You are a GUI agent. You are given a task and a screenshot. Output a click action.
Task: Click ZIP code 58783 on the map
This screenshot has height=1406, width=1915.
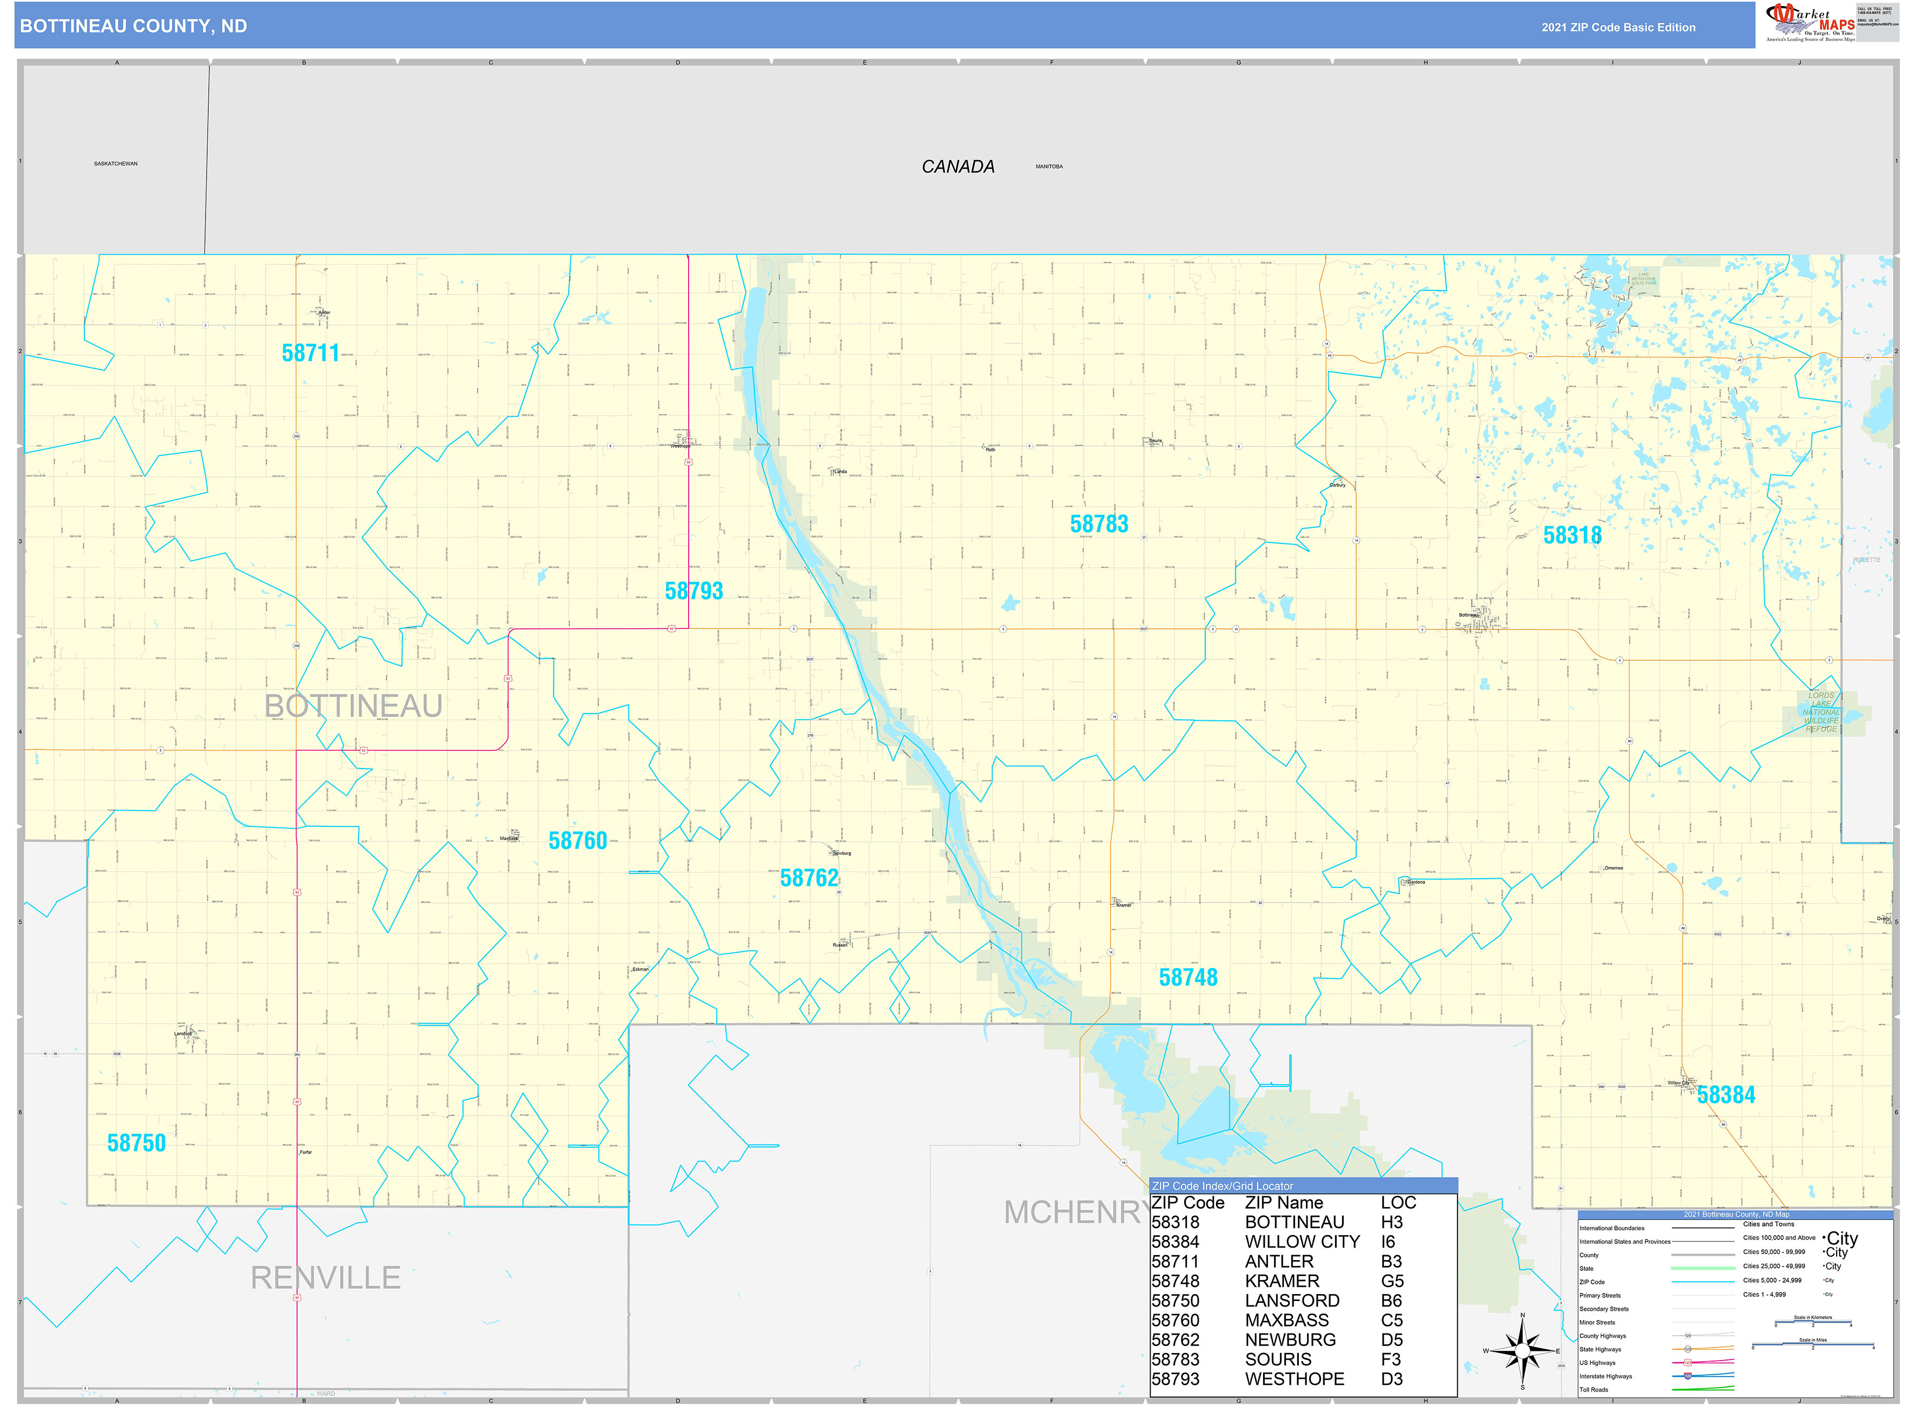click(x=1099, y=524)
